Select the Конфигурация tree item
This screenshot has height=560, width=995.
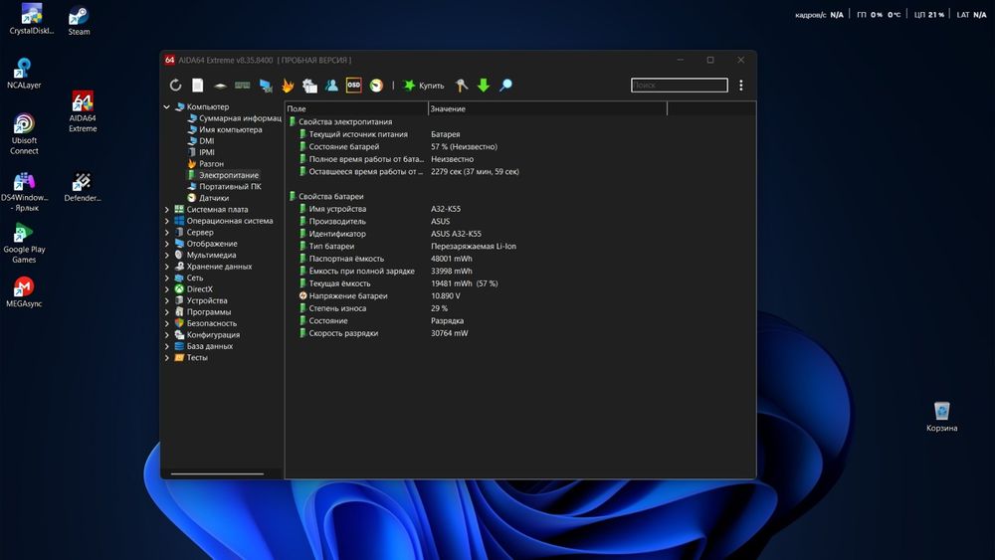tap(207, 335)
